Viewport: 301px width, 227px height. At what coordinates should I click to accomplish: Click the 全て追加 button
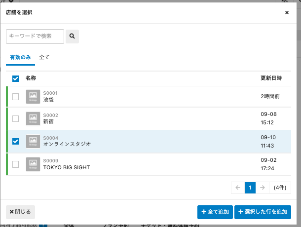(215, 212)
